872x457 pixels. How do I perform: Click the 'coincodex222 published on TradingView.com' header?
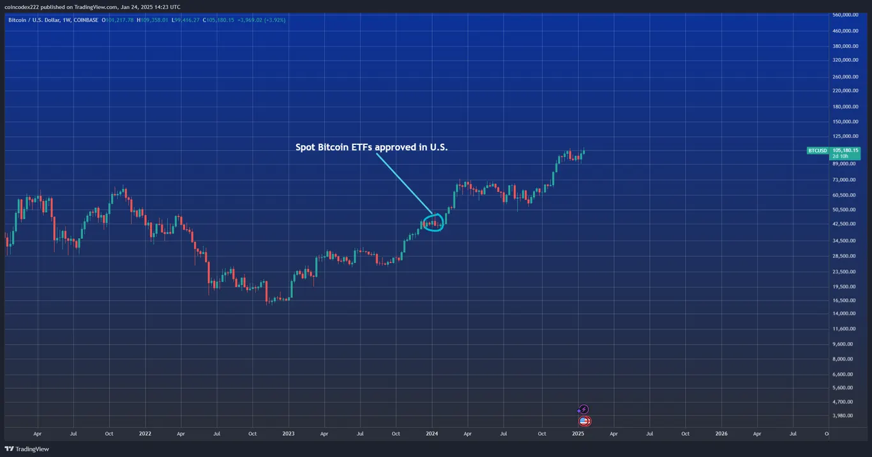pyautogui.click(x=93, y=6)
